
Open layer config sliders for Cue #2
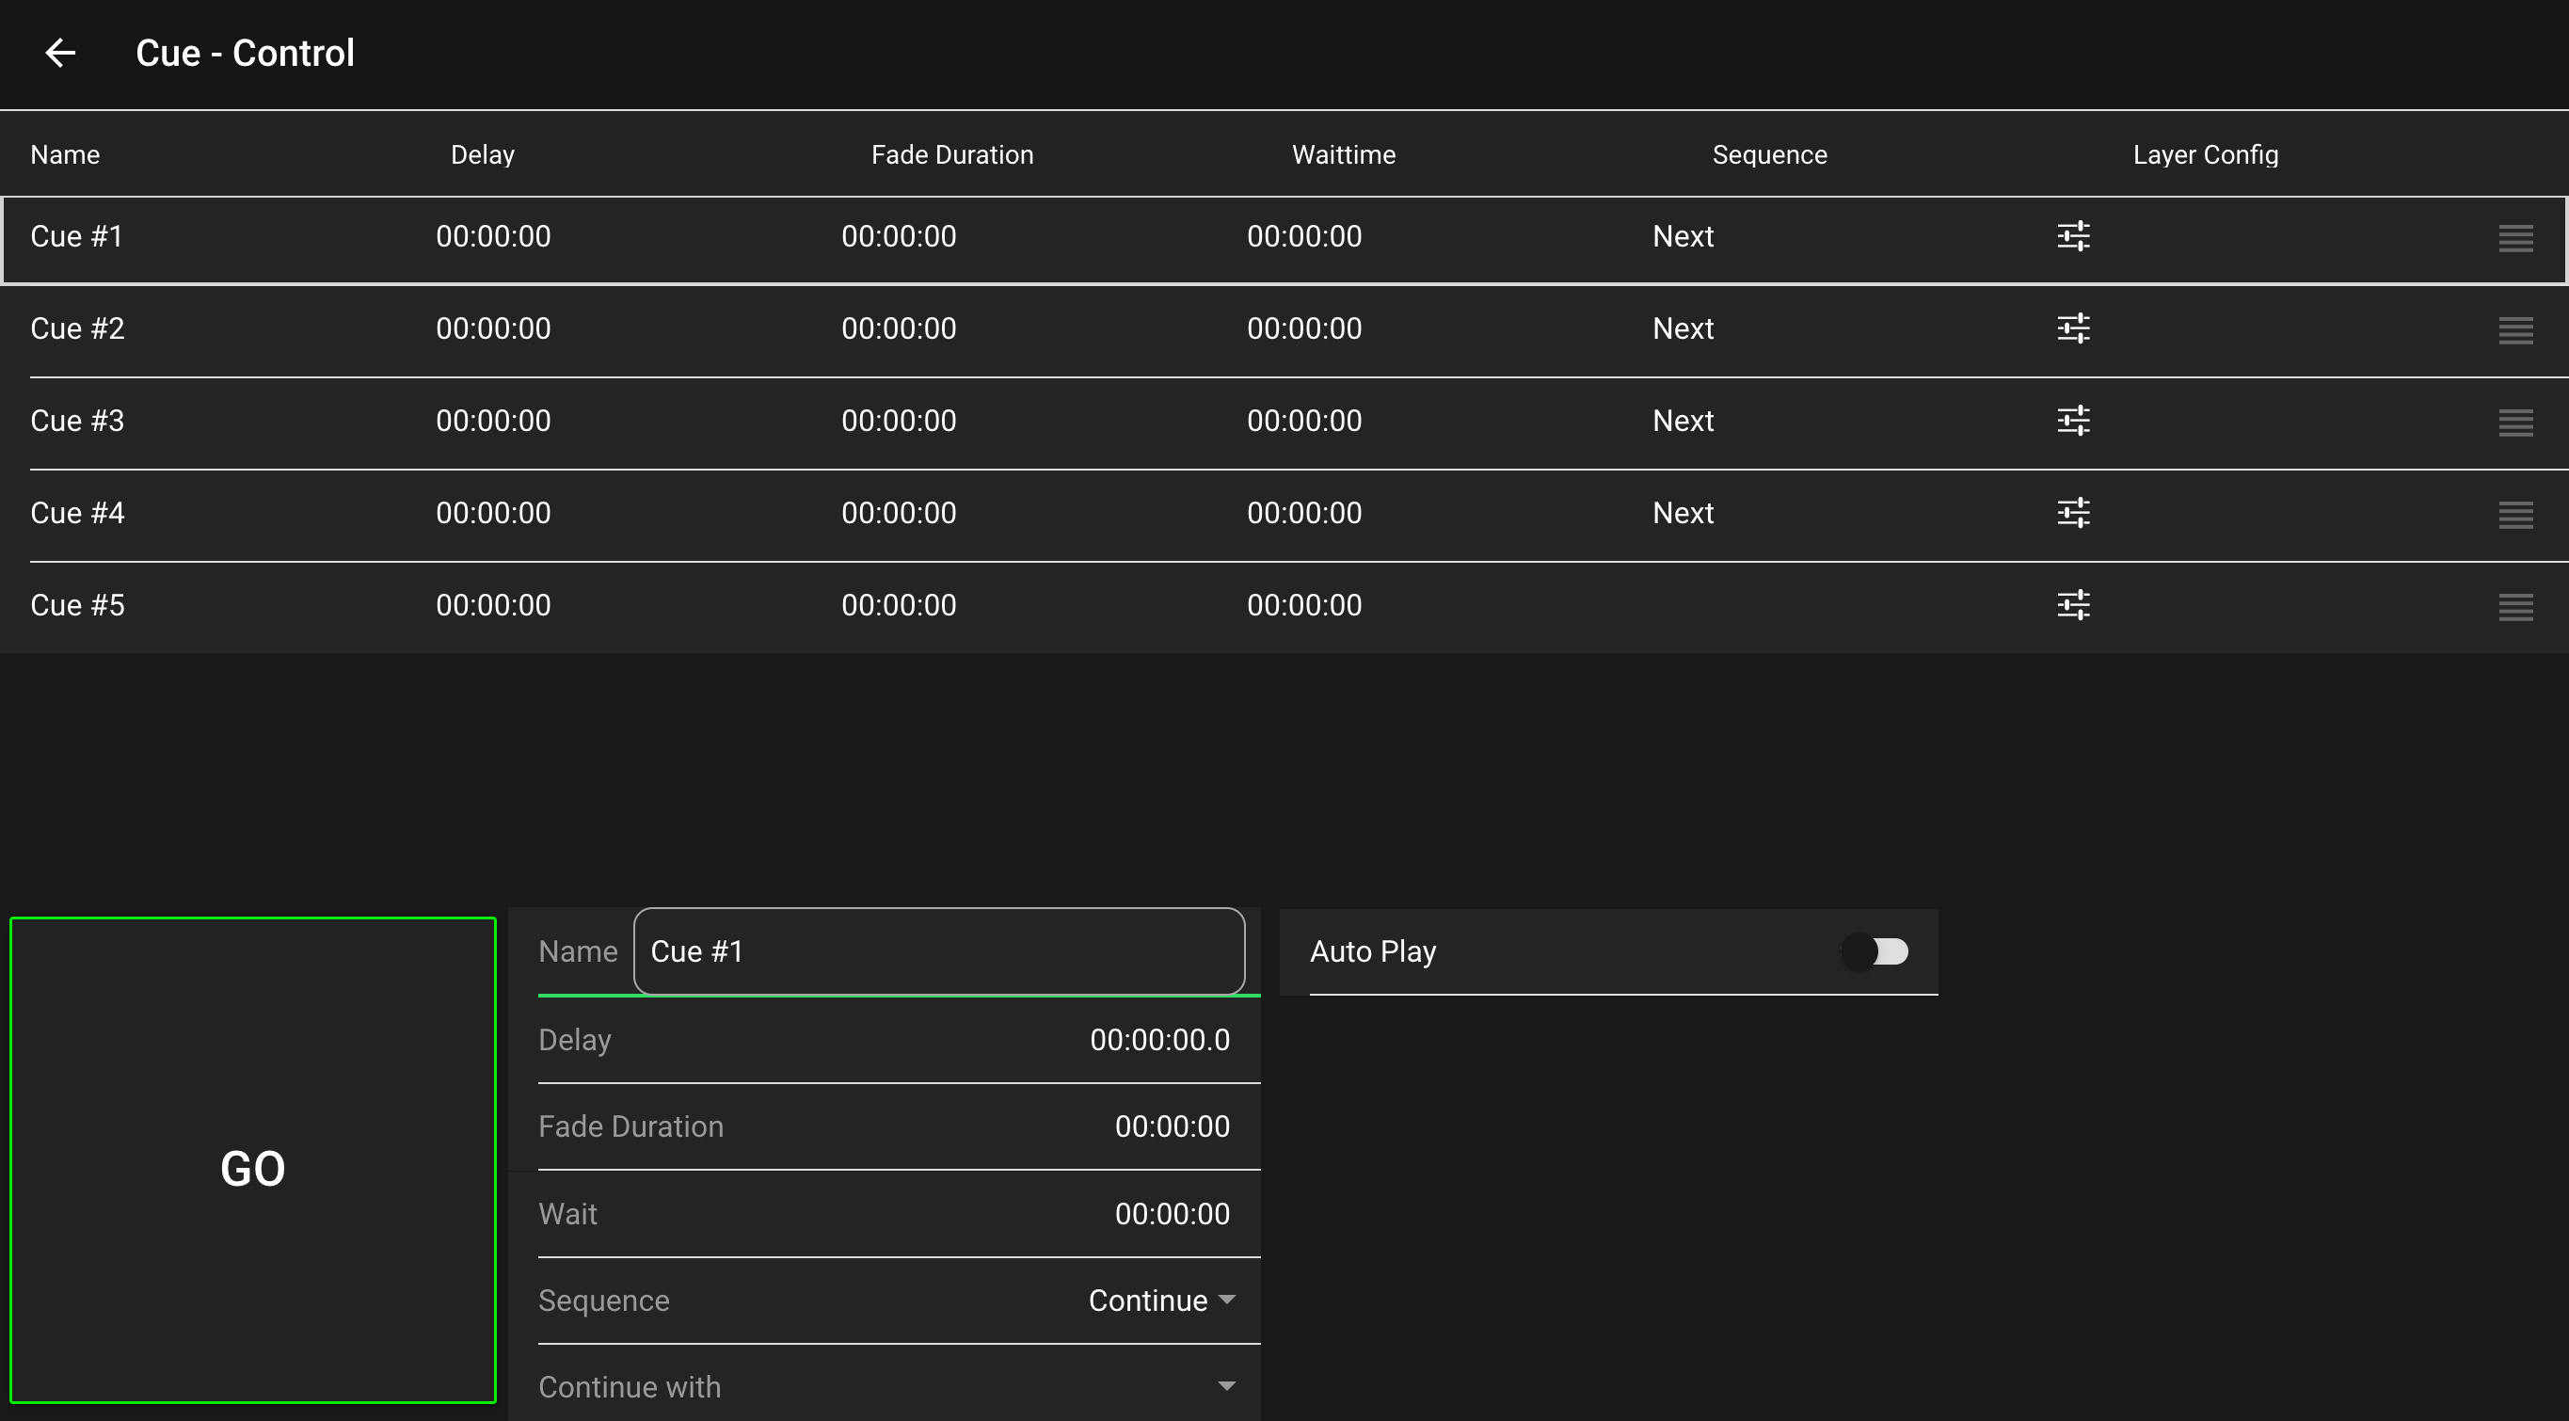2073,328
